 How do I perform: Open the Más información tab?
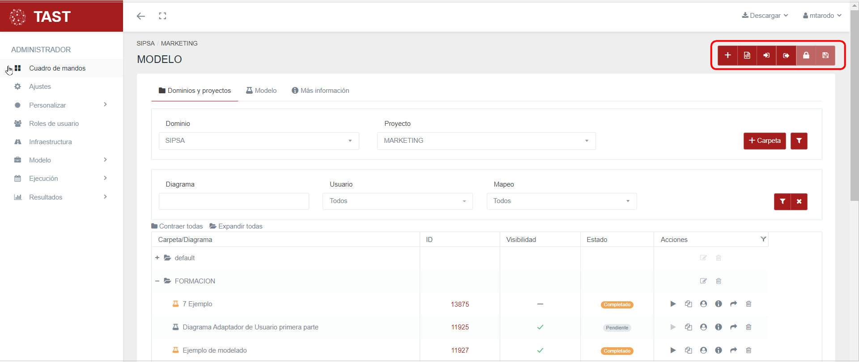coord(320,91)
